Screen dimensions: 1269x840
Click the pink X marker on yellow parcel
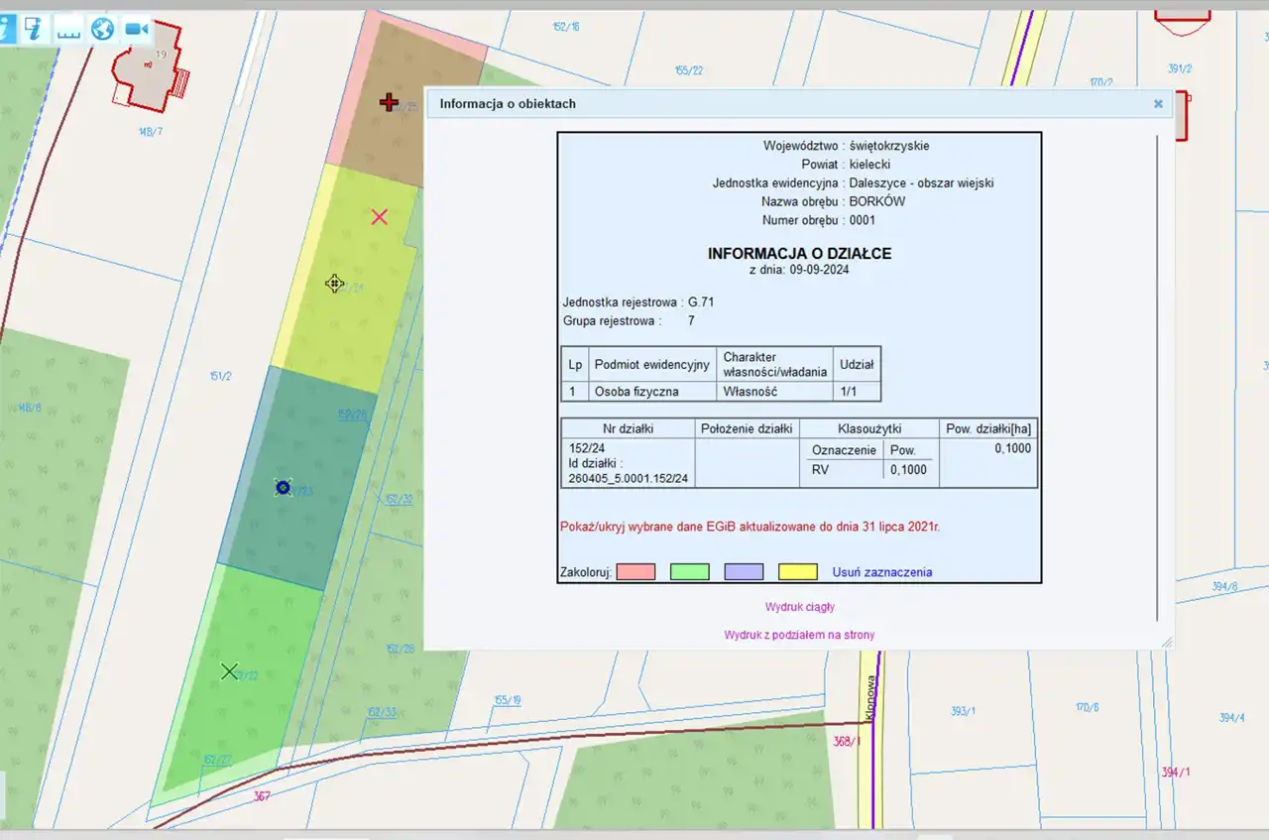click(x=379, y=216)
